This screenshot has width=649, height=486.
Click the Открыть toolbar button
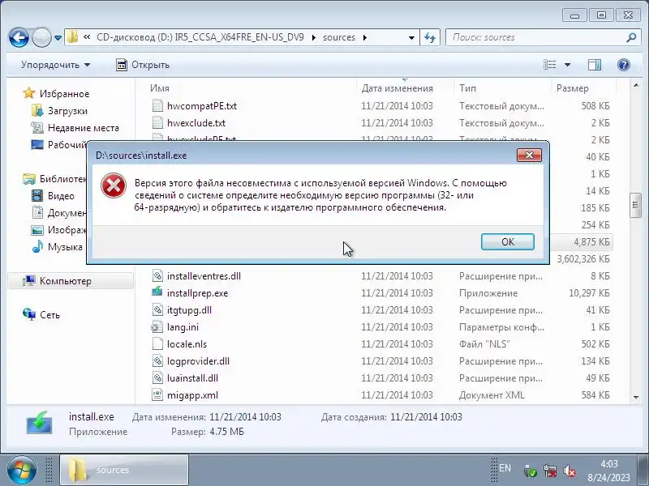tap(143, 65)
